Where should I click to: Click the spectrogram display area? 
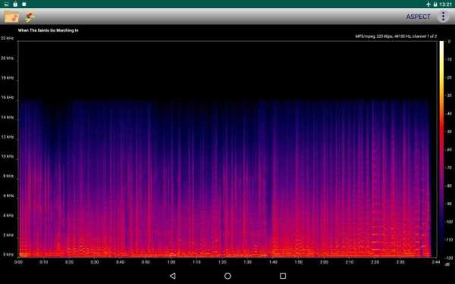tap(227, 149)
